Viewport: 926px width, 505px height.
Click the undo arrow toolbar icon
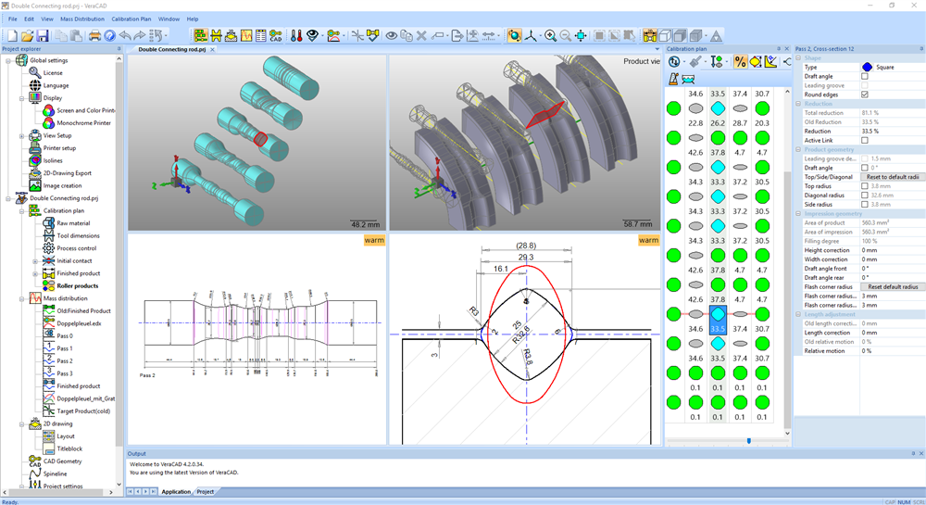pyautogui.click(x=125, y=36)
